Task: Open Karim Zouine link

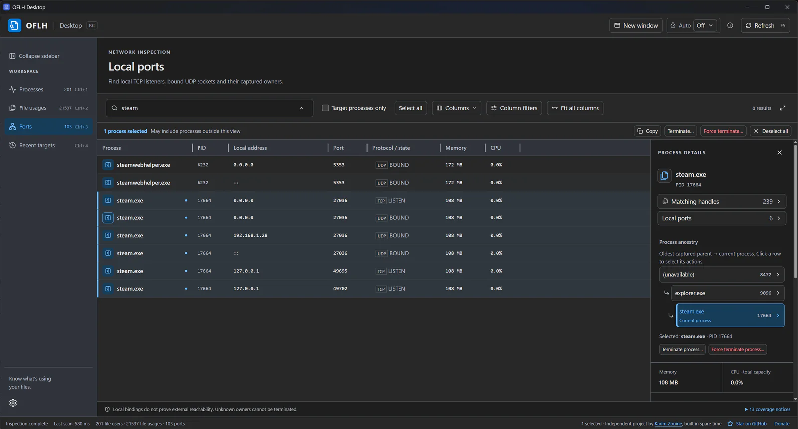Action: click(x=668, y=424)
